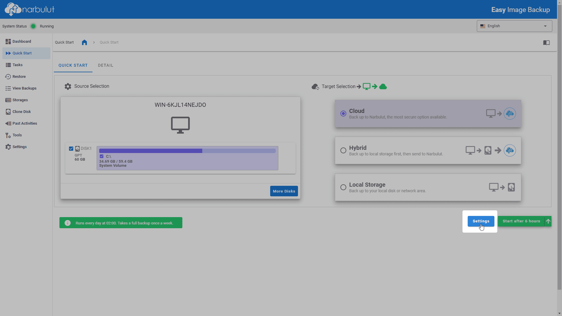Open the Storages page
Image resolution: width=562 pixels, height=316 pixels.
pos(26,100)
